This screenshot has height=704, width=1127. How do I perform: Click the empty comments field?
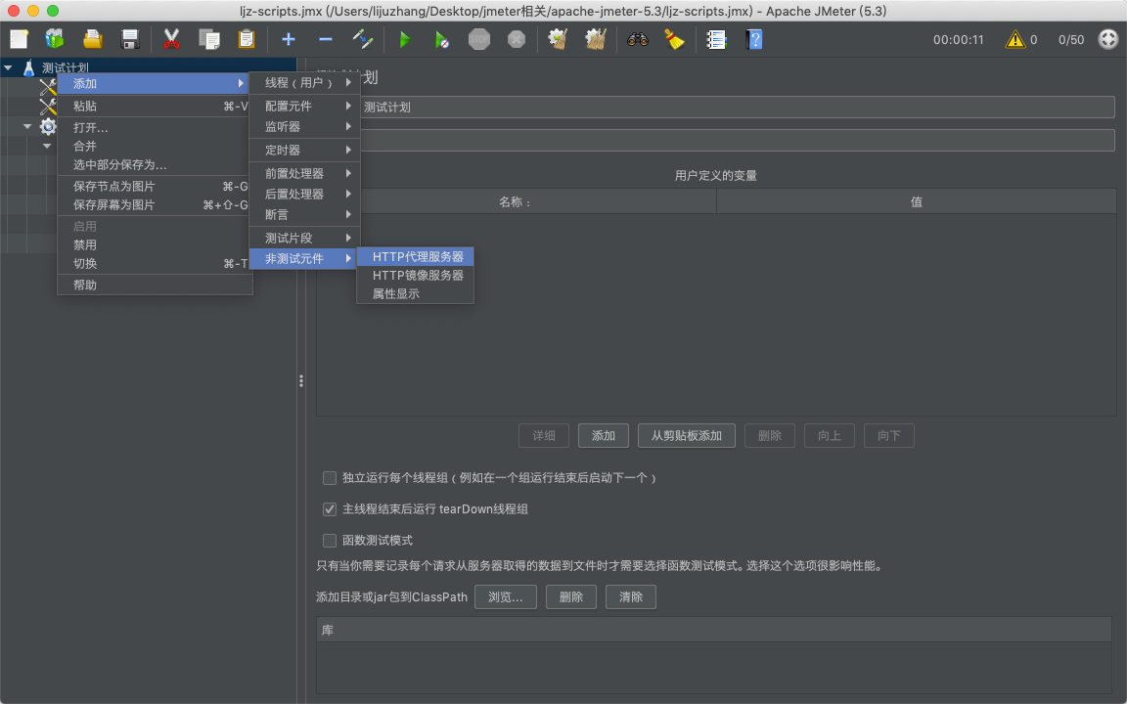[737, 140]
